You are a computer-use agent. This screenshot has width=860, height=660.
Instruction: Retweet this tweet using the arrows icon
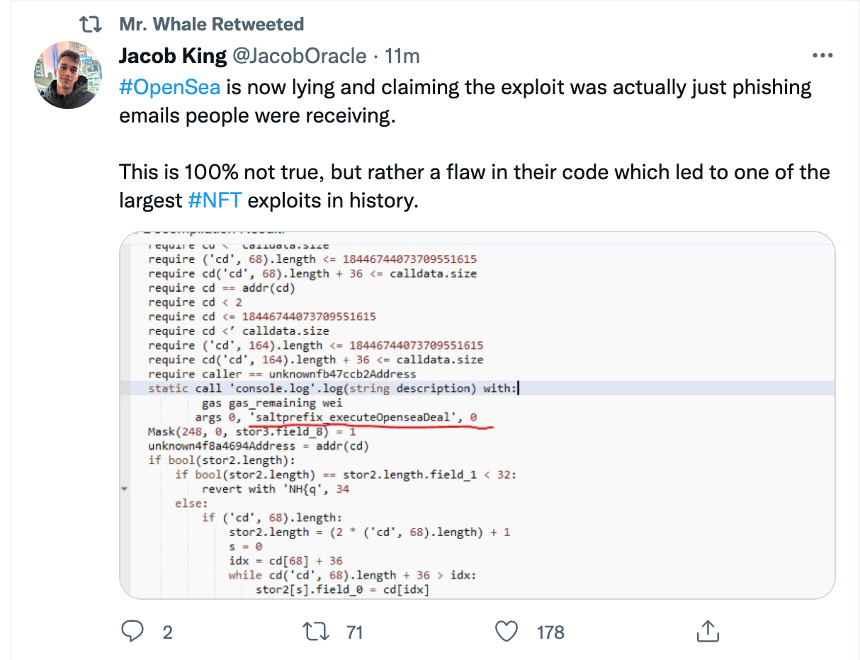(x=313, y=631)
